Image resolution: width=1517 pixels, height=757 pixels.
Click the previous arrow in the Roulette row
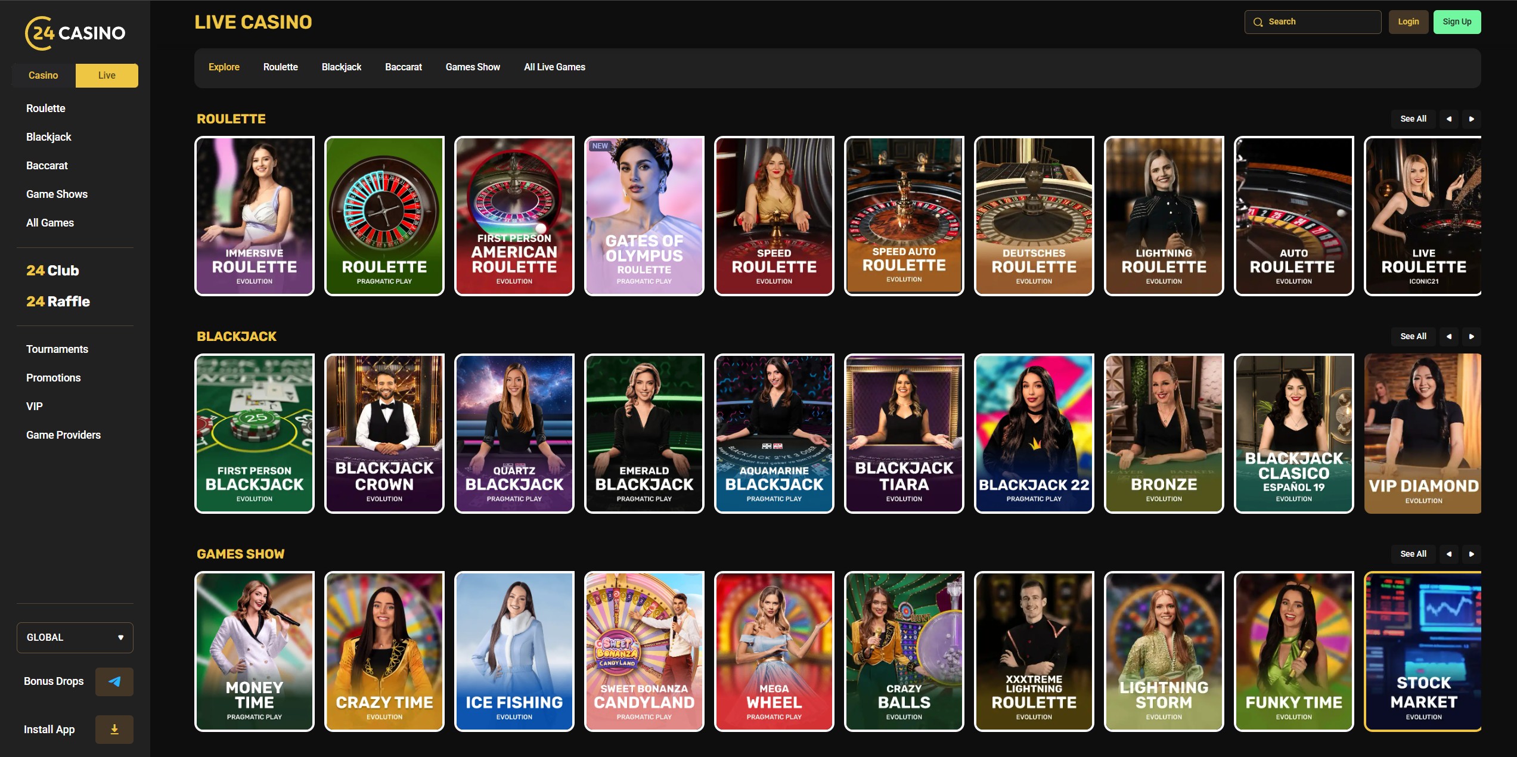coord(1449,119)
